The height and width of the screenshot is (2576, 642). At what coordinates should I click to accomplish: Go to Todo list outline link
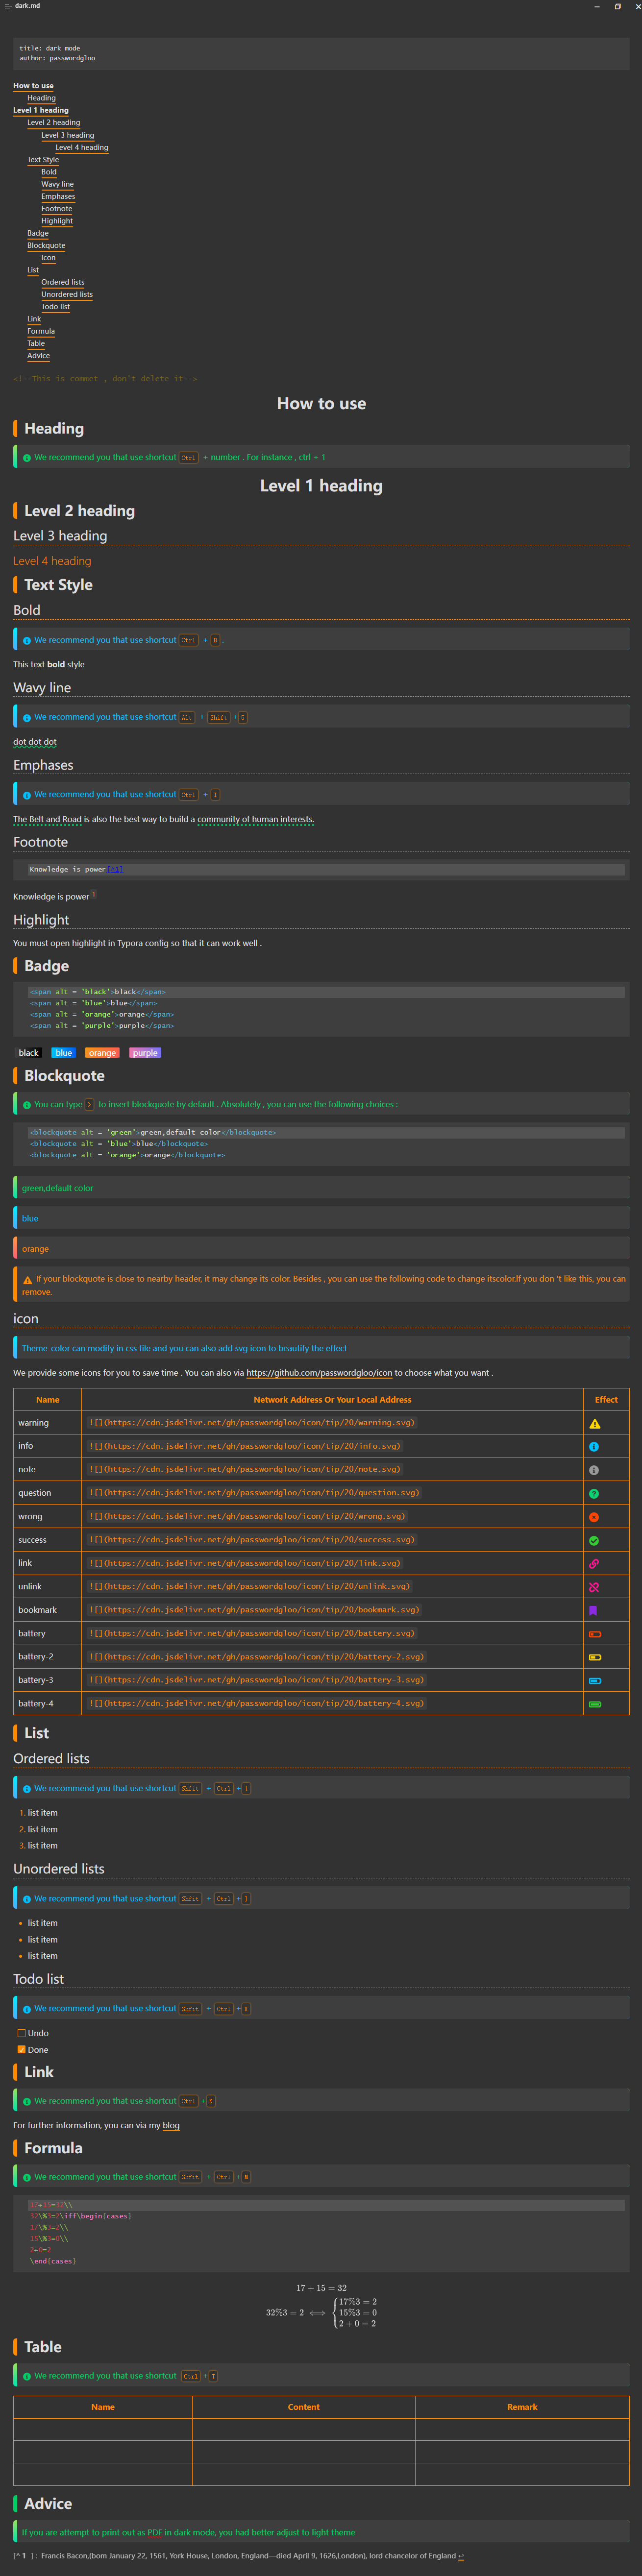[x=55, y=307]
